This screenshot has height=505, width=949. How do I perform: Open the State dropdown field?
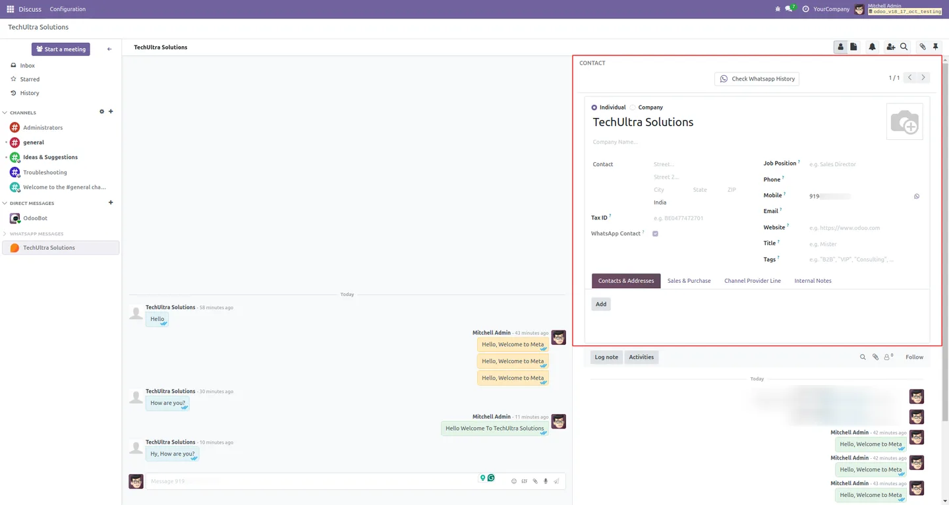[x=707, y=190]
